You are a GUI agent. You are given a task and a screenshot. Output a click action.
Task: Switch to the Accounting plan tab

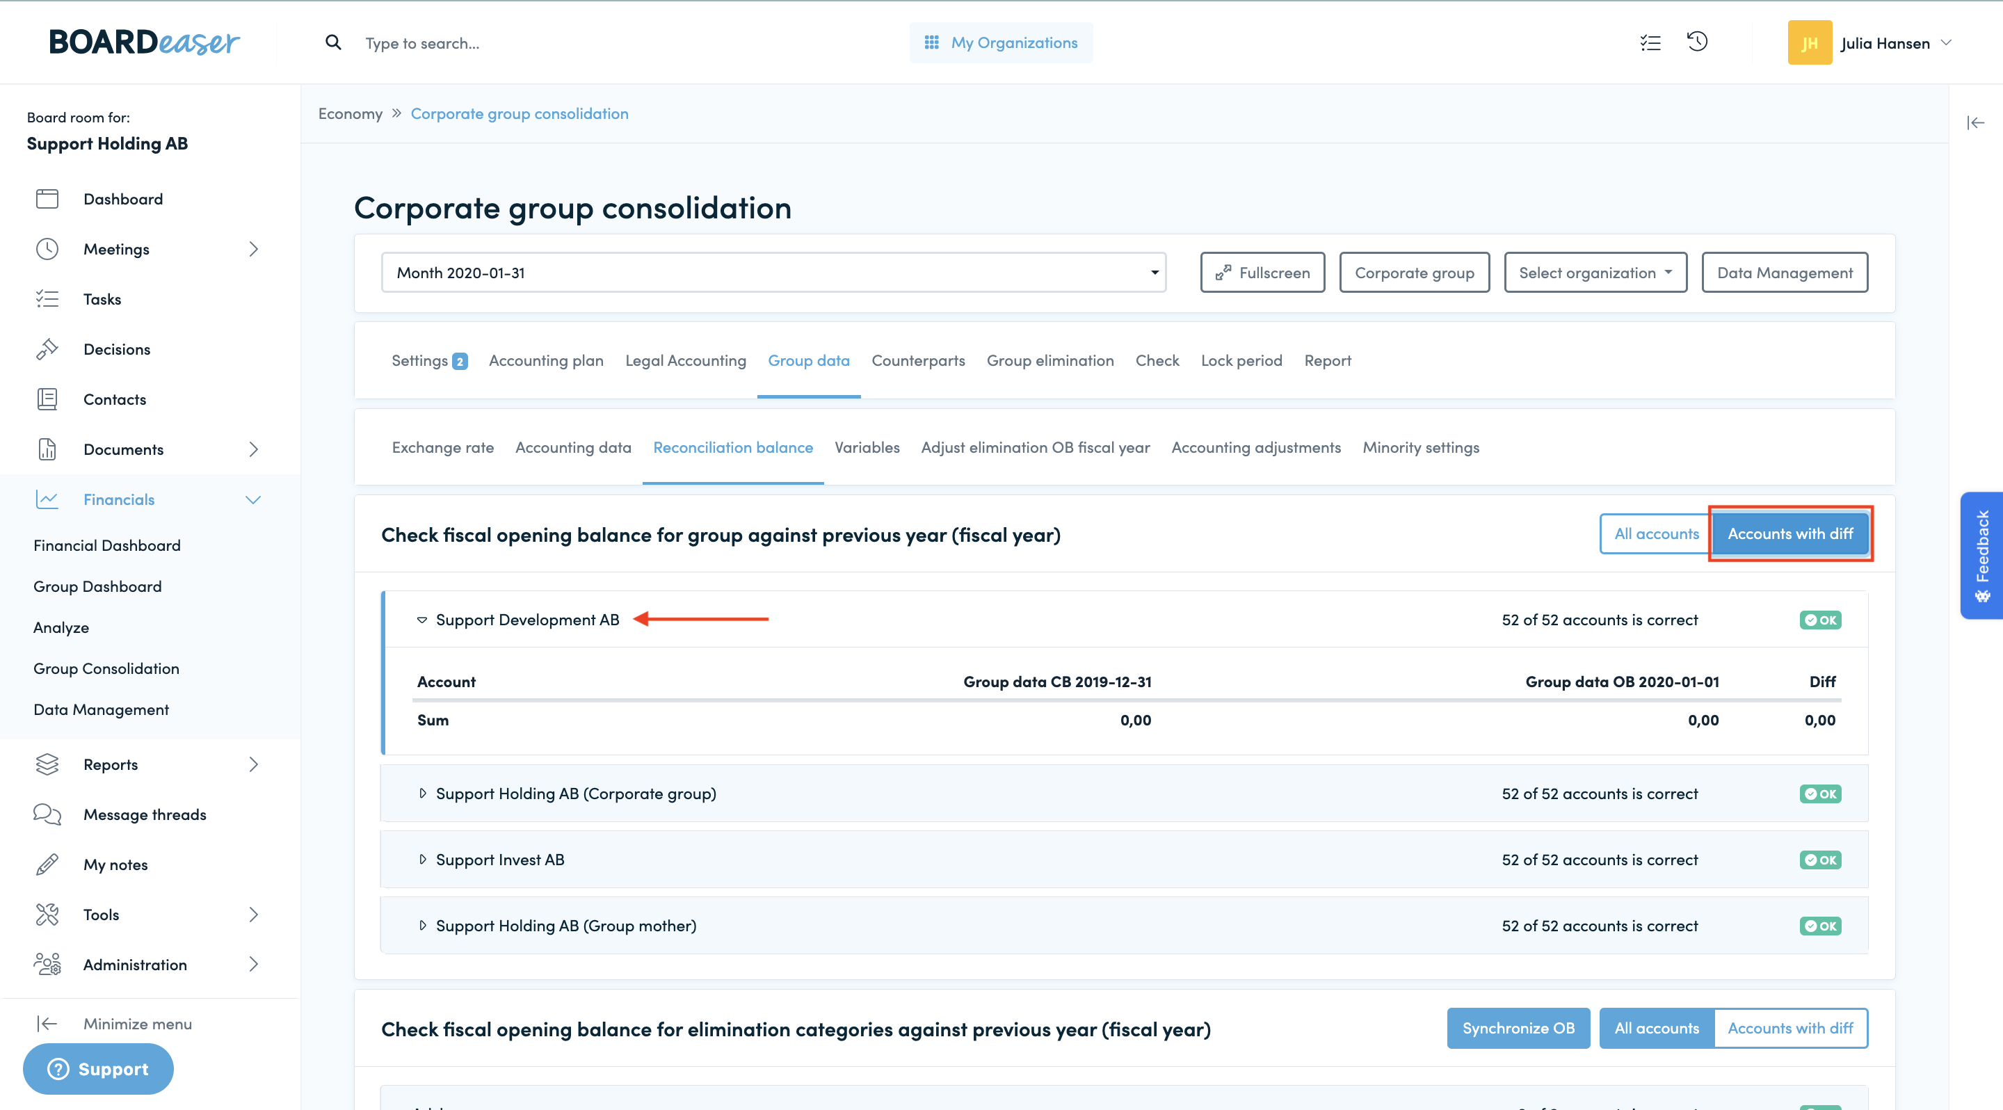[546, 361]
